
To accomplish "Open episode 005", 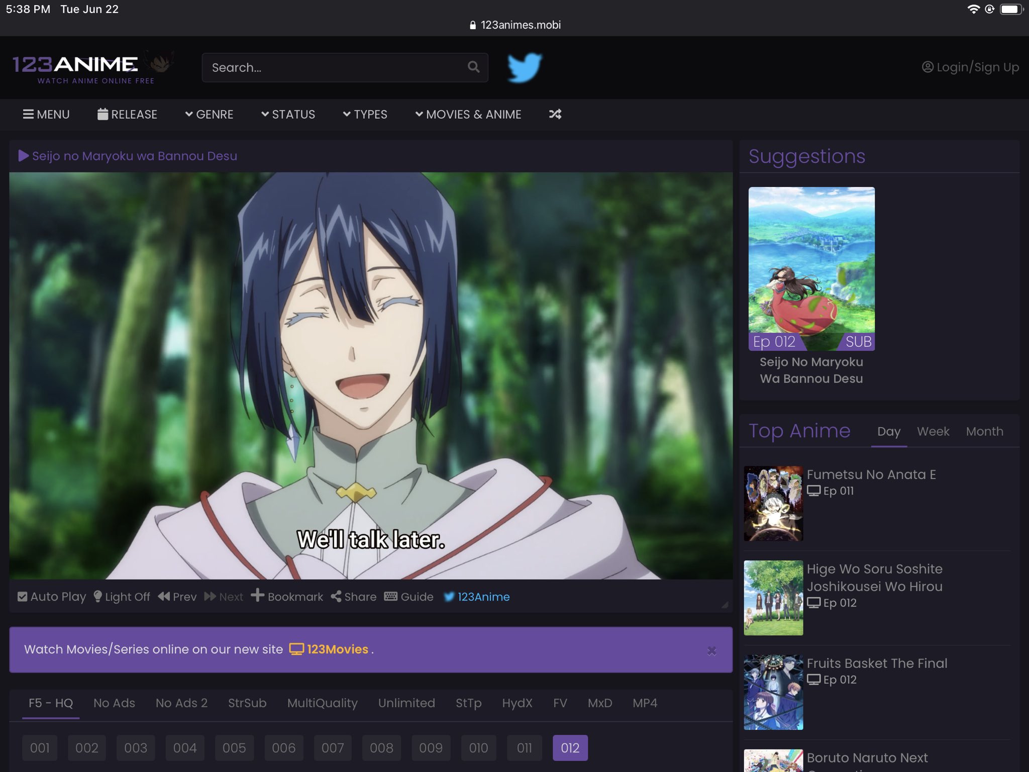I will [234, 748].
